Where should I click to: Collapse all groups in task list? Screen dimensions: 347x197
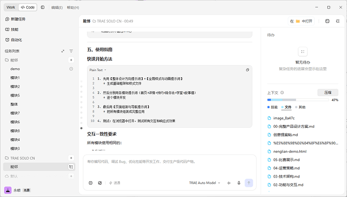(x=63, y=51)
